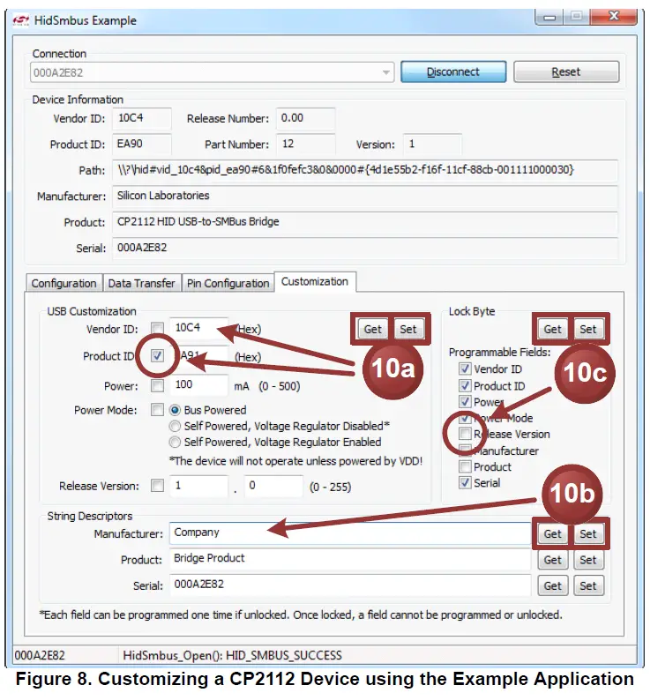Click the USB Customization Get button

[x=372, y=329]
